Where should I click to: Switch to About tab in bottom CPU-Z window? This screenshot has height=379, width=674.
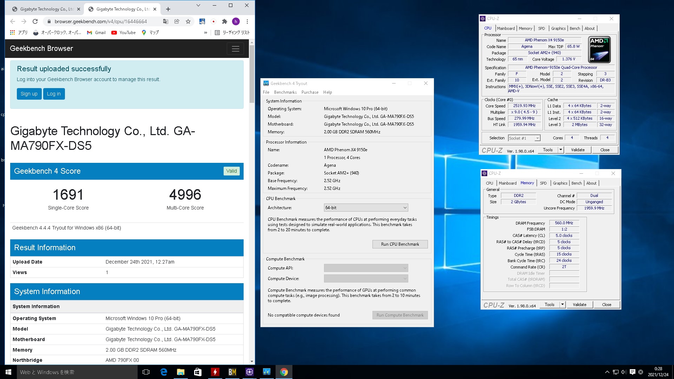[x=591, y=183]
